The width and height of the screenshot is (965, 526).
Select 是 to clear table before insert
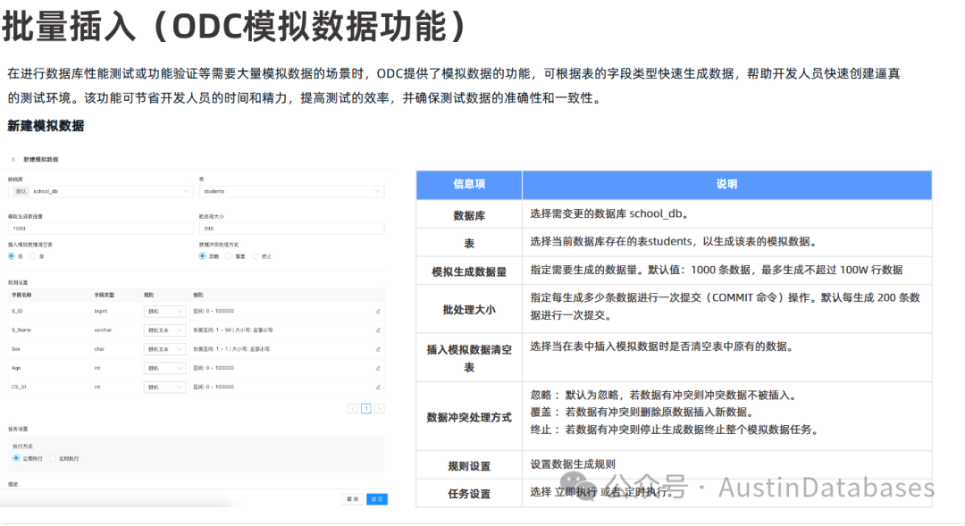click(x=33, y=256)
